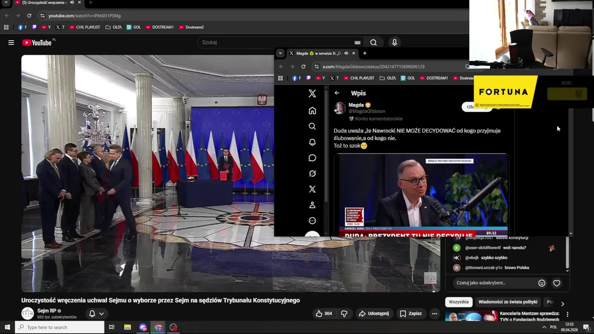Open more actions three-dot button under video
The width and height of the screenshot is (594, 334).
[434, 314]
